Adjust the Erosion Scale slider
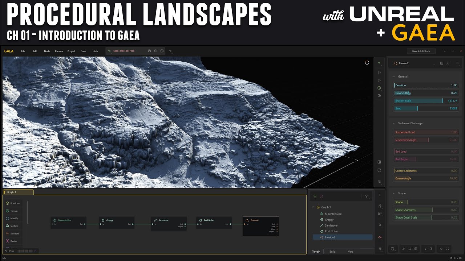Viewport: 465px width, 261px height. (426, 101)
